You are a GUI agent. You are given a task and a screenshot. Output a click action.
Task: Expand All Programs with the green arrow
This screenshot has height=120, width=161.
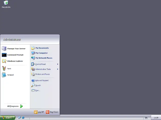[22, 106]
